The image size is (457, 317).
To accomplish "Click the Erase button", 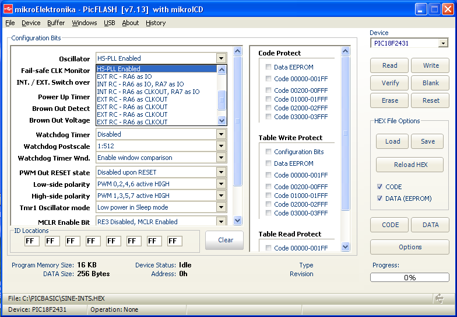I will [x=390, y=100].
